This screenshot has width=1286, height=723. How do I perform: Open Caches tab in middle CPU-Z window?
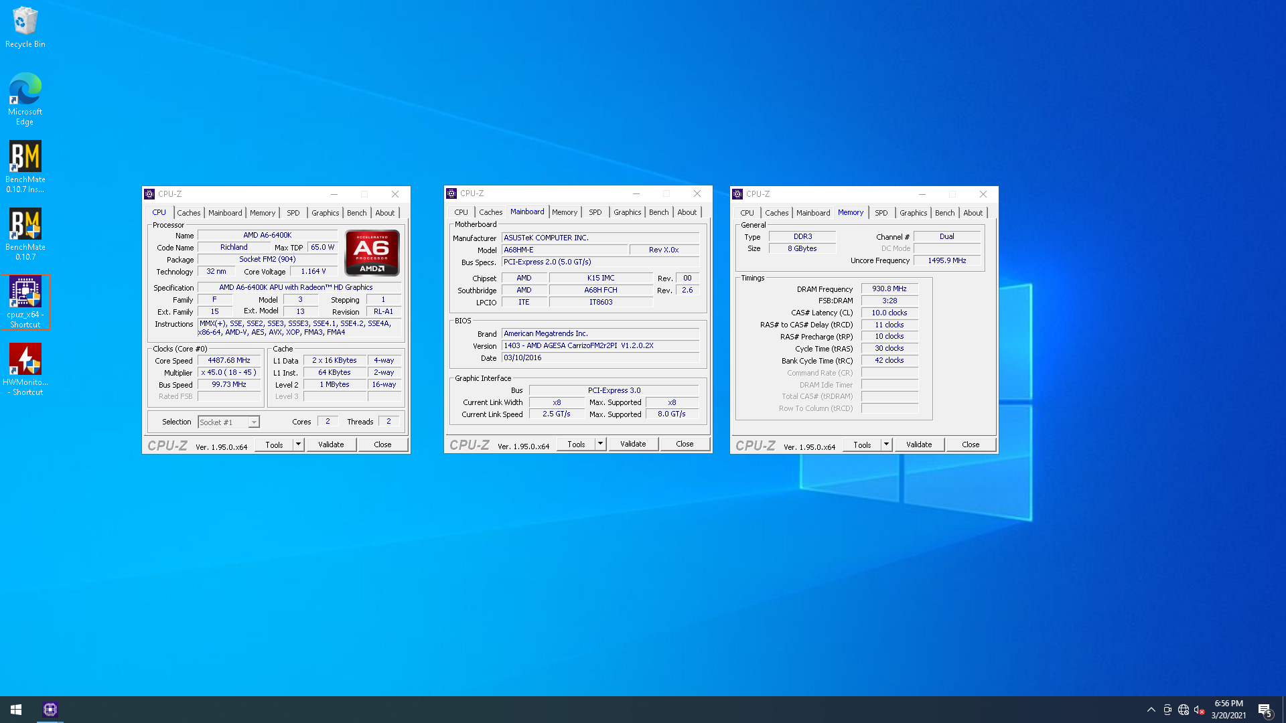pos(491,212)
